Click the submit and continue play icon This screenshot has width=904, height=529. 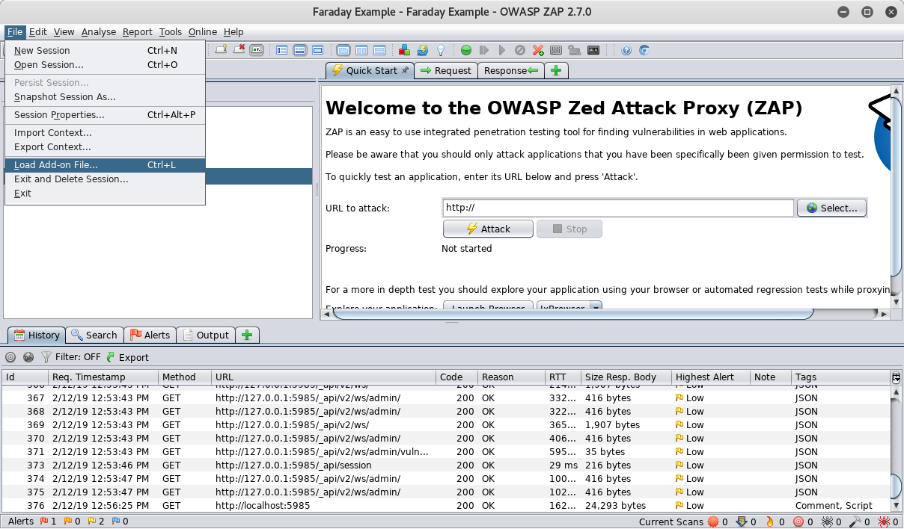click(x=502, y=50)
